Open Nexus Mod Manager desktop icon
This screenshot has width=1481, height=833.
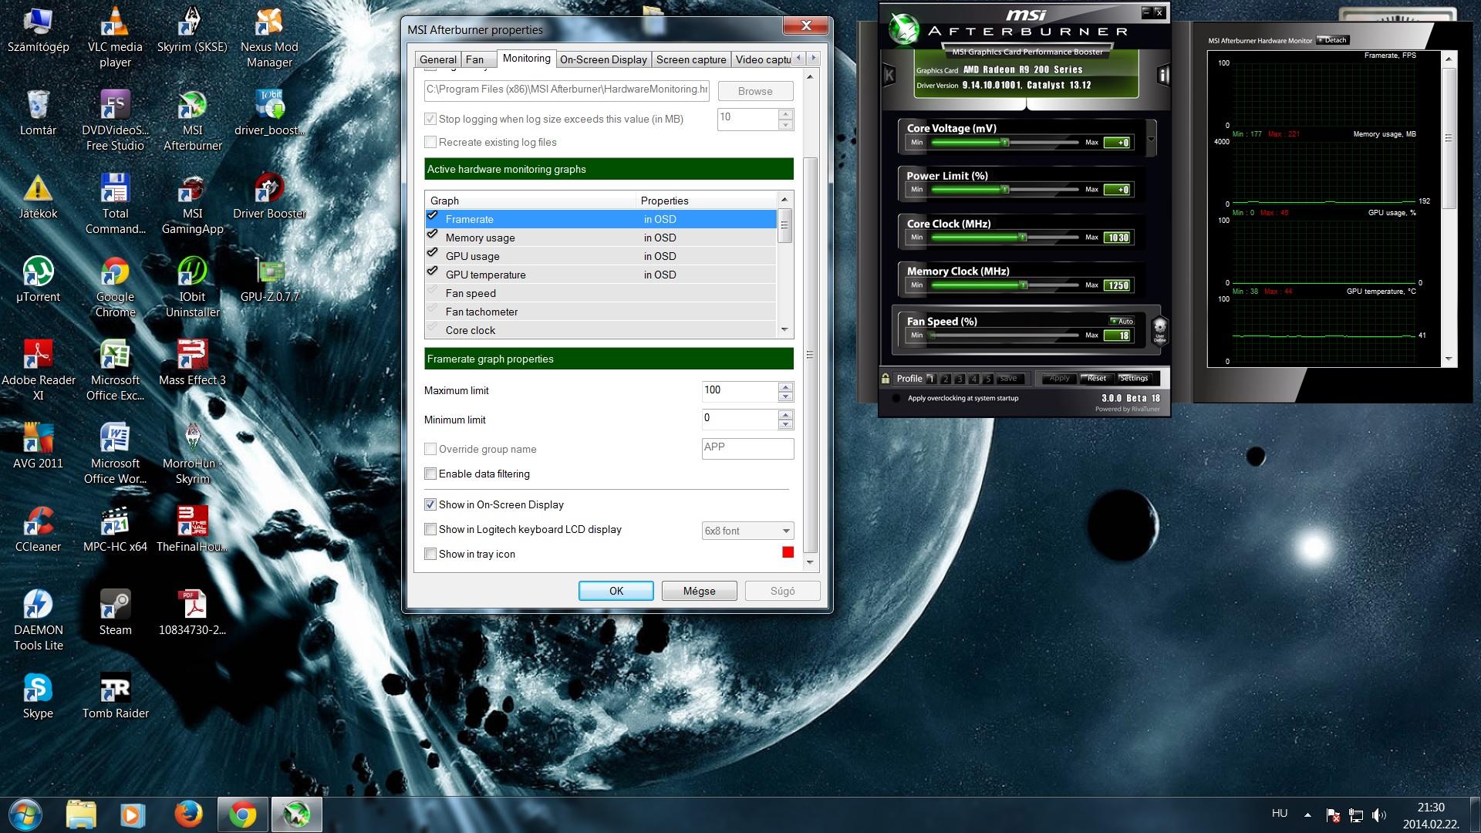[269, 39]
